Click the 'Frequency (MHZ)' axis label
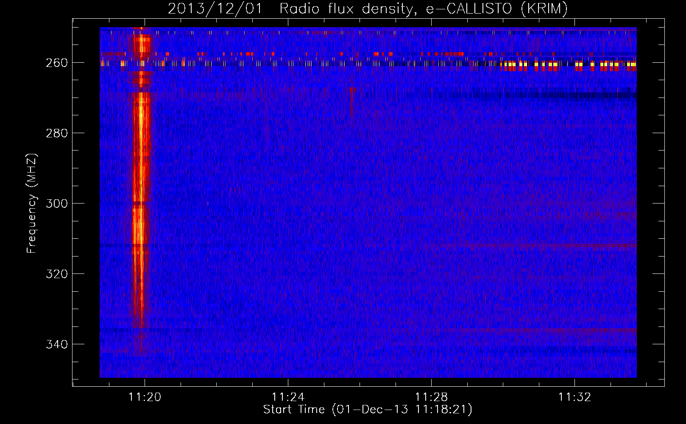 point(32,203)
